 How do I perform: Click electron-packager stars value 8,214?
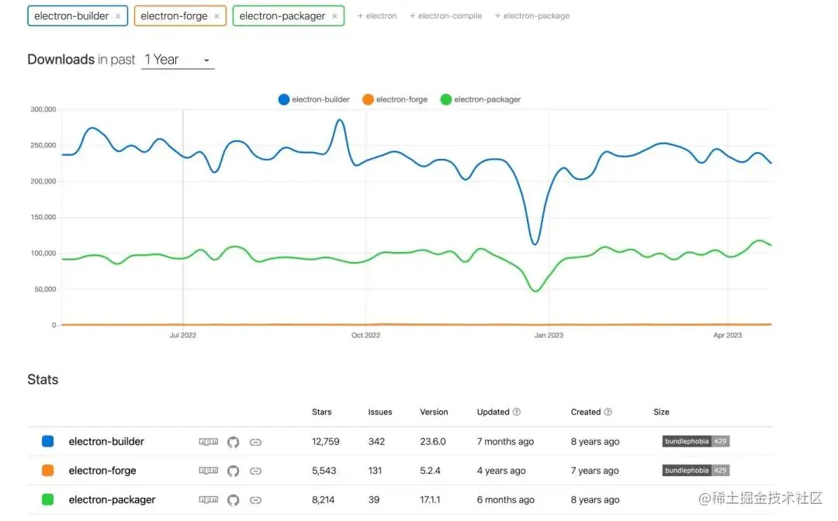(323, 500)
